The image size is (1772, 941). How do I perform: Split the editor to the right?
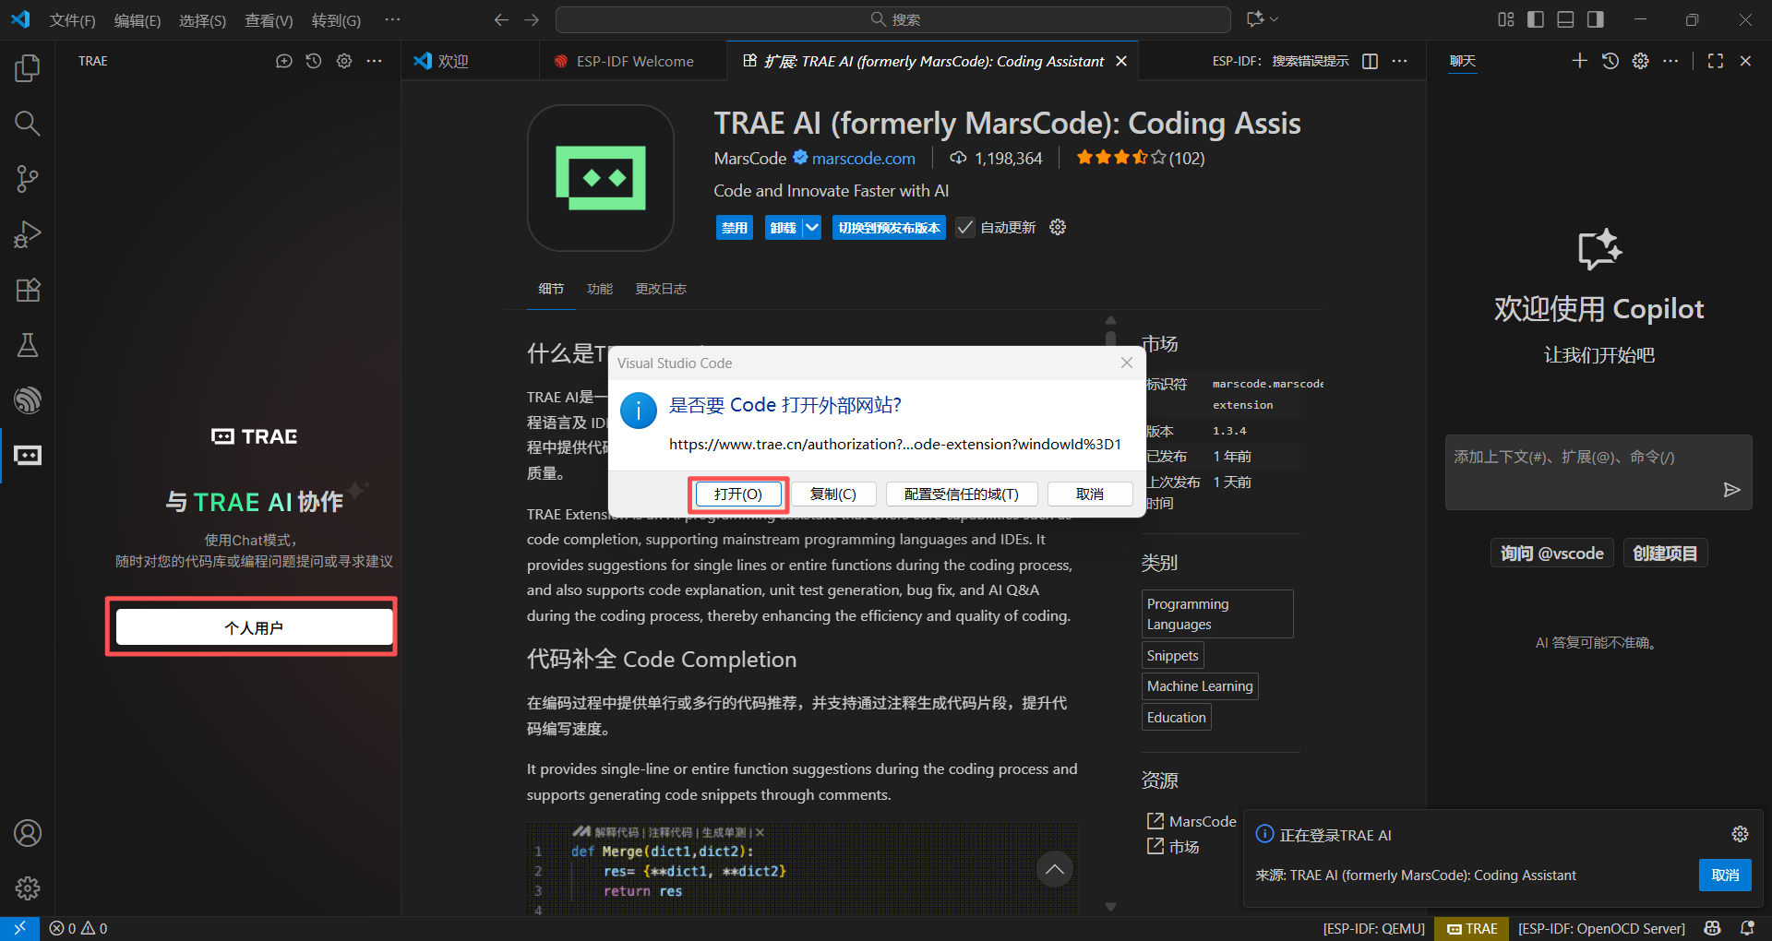[x=1371, y=61]
